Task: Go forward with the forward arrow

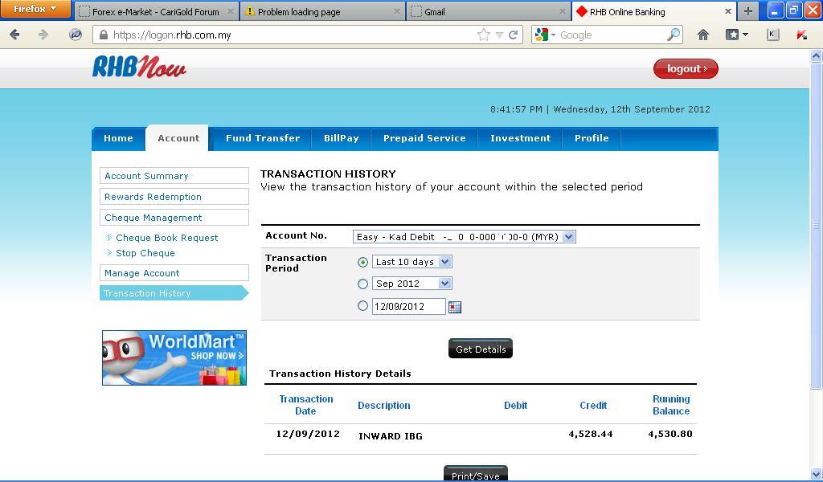Action: tap(43, 35)
